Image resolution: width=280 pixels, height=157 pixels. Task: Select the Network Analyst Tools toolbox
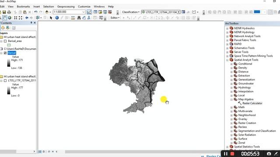247,36
